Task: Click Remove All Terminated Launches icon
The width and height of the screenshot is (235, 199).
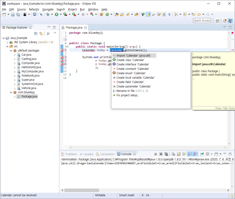Action: pyautogui.click(x=166, y=154)
